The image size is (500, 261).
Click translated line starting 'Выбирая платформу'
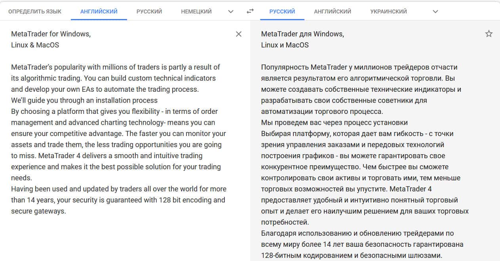(357, 134)
